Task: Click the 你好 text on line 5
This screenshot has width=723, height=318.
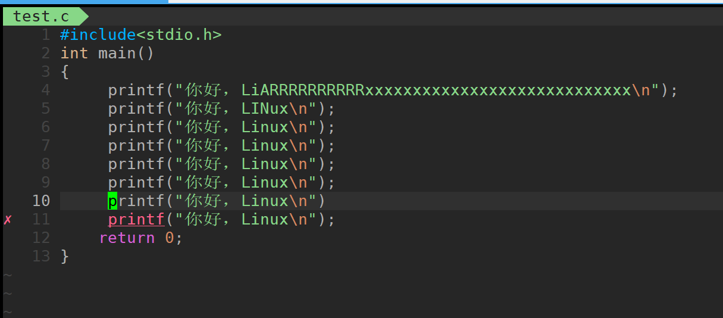Action: click(203, 108)
